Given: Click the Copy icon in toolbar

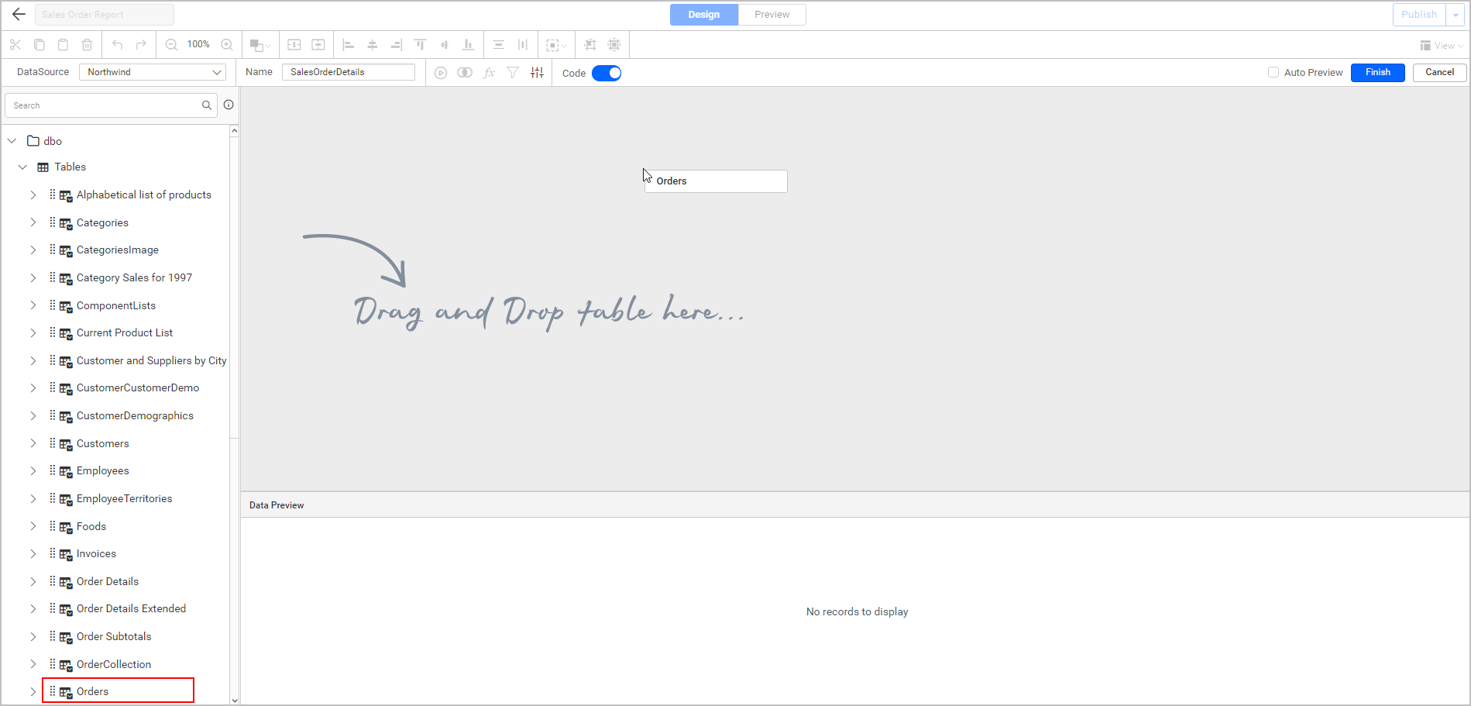Looking at the screenshot, I should coord(40,45).
